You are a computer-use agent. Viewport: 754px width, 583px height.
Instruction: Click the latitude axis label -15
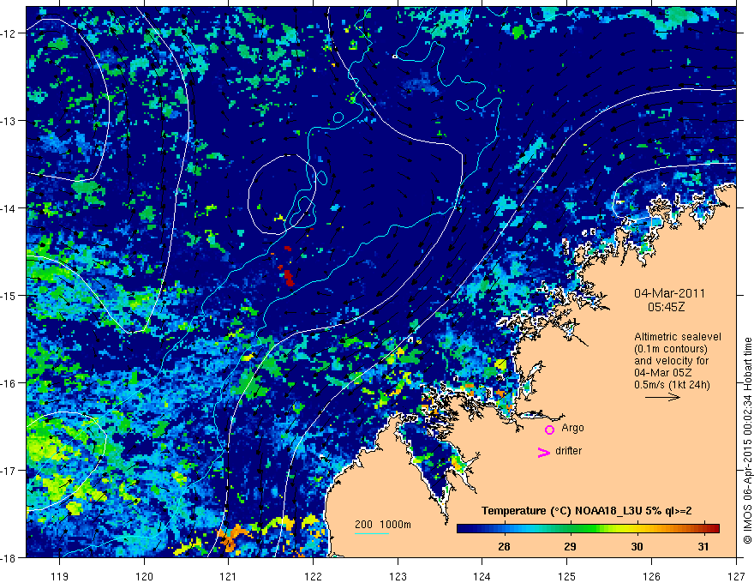pyautogui.click(x=9, y=295)
